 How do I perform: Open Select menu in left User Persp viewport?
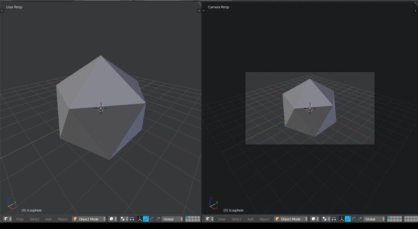[34, 219]
